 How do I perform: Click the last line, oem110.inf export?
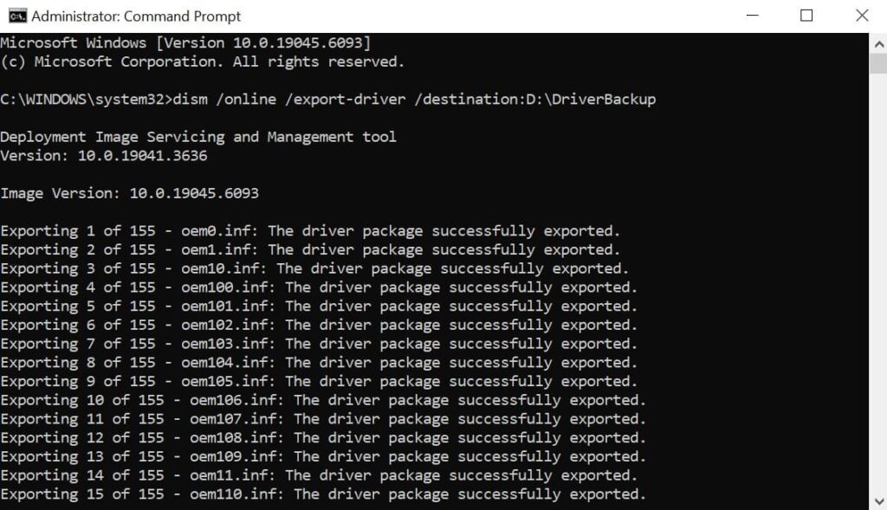pyautogui.click(x=323, y=494)
